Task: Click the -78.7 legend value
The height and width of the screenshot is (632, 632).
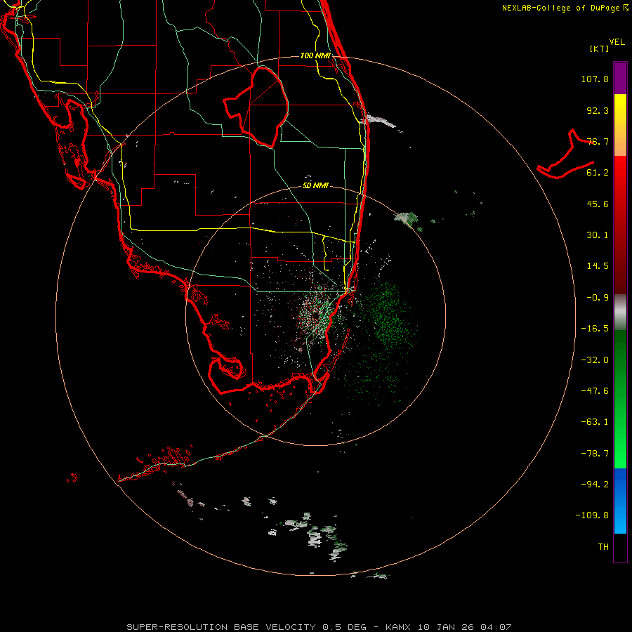Action: click(595, 454)
